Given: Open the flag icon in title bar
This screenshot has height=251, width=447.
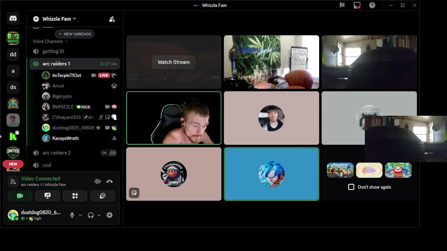Looking at the screenshot, I should [342, 5].
